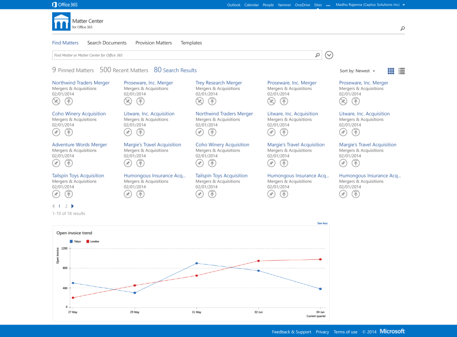Switch to list view layout
Image resolution: width=457 pixels, height=337 pixels.
[x=402, y=71]
